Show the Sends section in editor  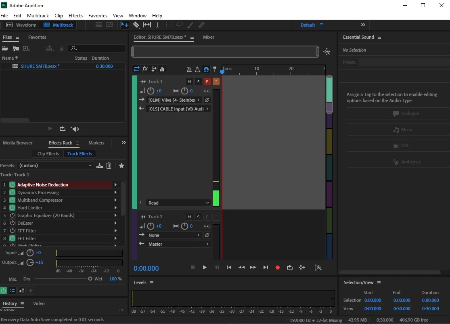point(154,69)
